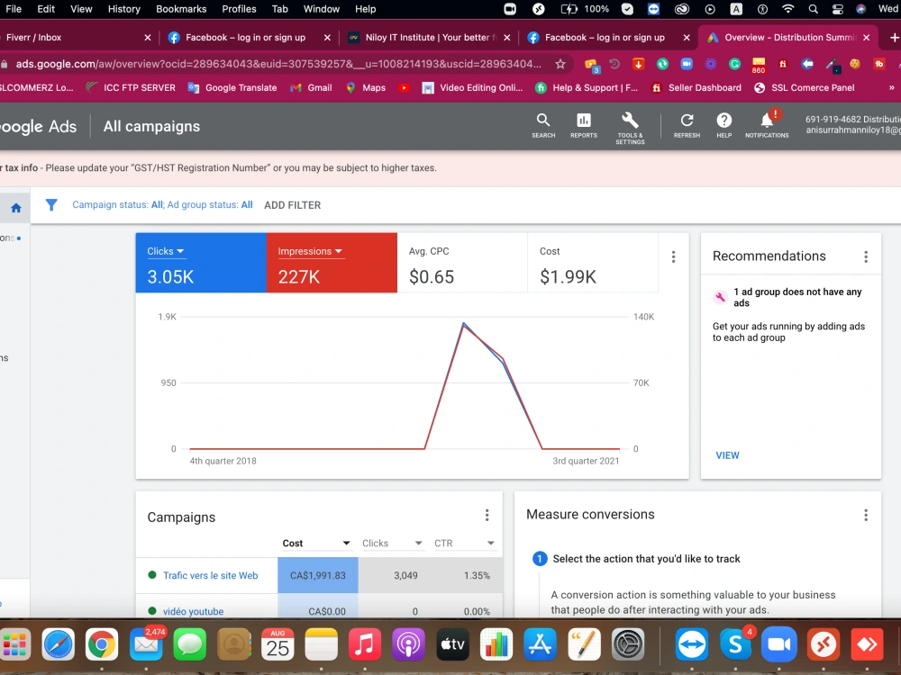This screenshot has width=901, height=675.
Task: Open Google Translate bookmark
Action: 232,88
